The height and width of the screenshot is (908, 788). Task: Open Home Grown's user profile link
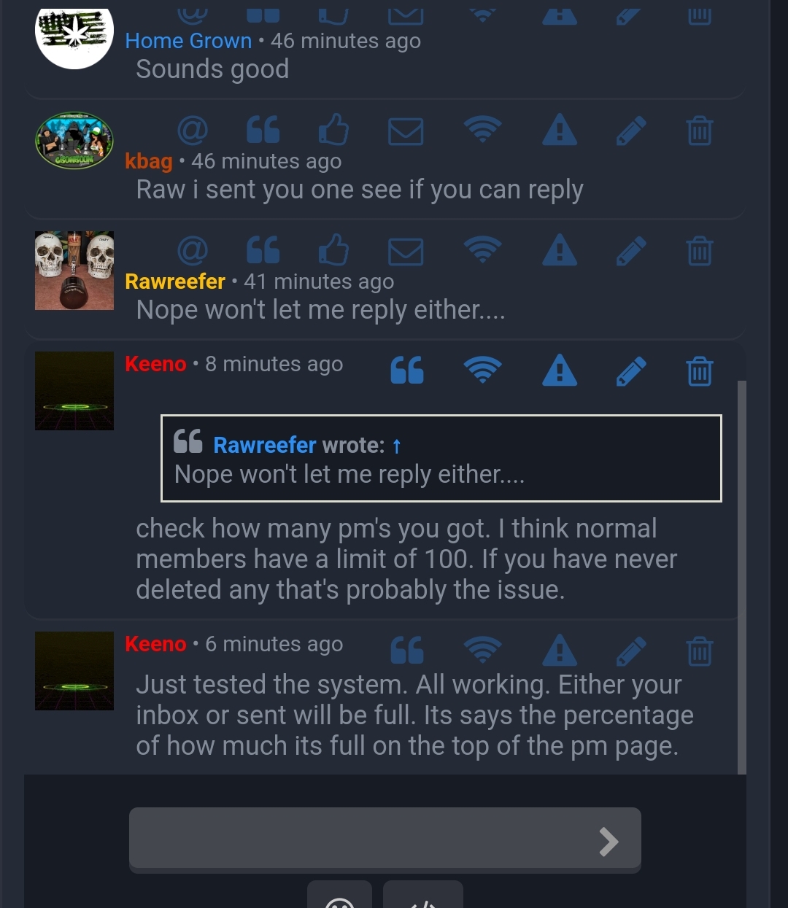pos(188,41)
